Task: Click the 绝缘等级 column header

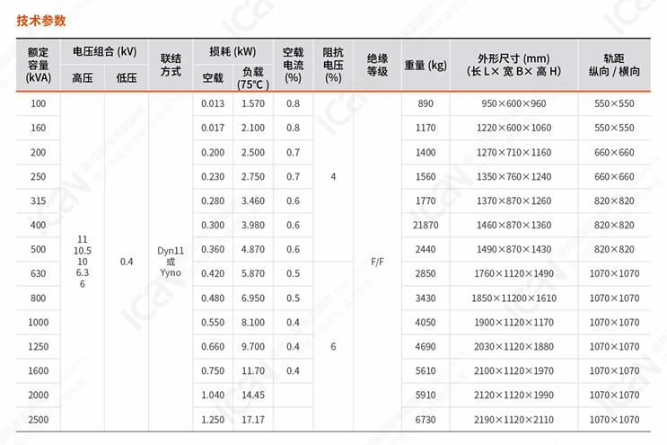Action: [x=377, y=65]
